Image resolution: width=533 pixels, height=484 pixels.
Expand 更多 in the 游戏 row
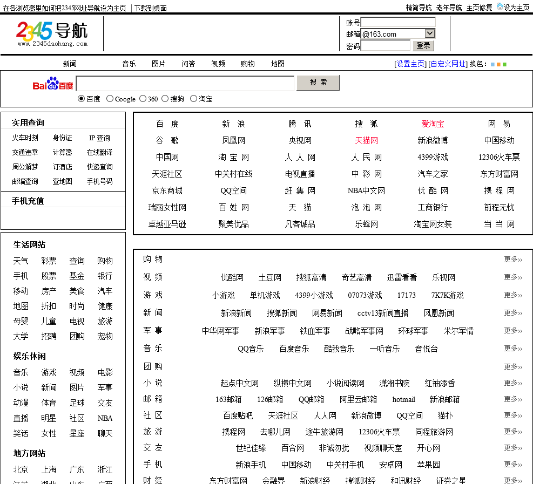[x=513, y=295]
